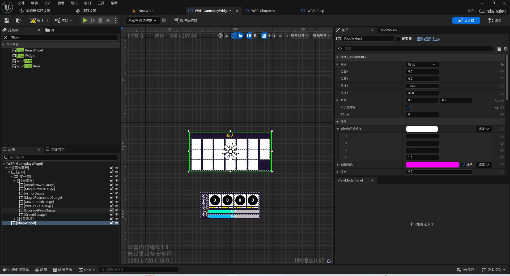510x276 pixels.
Task: Open the white 颜色和不透明度 color swatch
Action: 422,129
